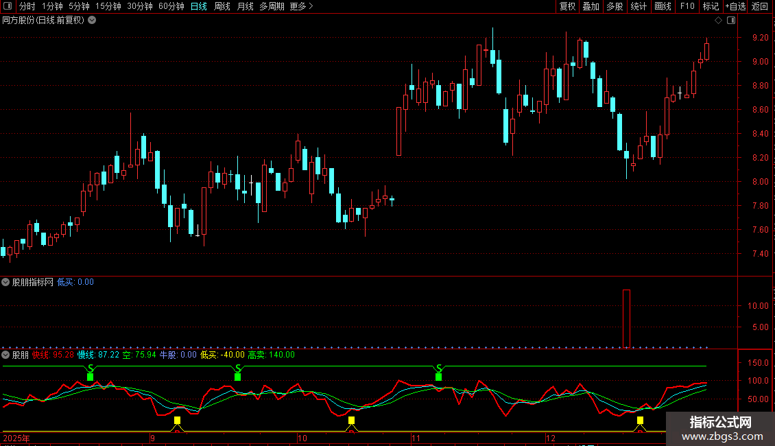Select the 1分钟 period
Screen dimensions: 775x446
click(x=52, y=6)
